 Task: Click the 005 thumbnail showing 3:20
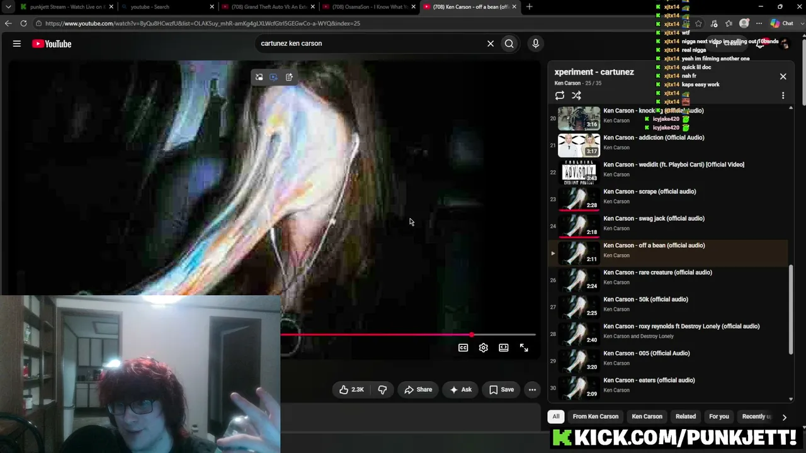(x=579, y=361)
